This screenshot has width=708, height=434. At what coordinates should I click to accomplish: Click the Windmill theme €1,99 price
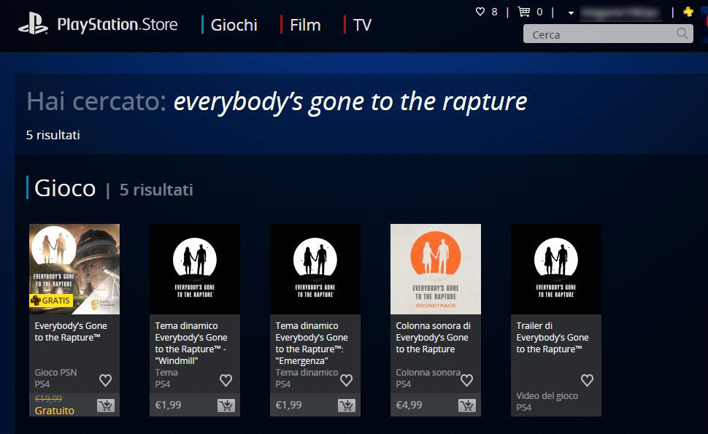(168, 405)
